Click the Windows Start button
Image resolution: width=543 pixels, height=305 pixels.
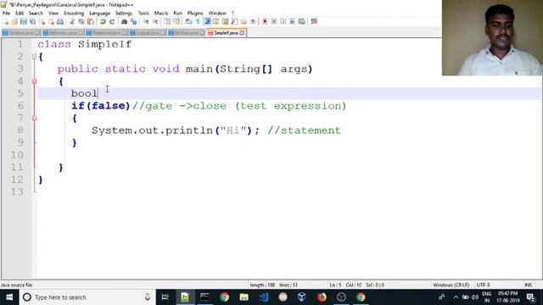[x=9, y=297]
